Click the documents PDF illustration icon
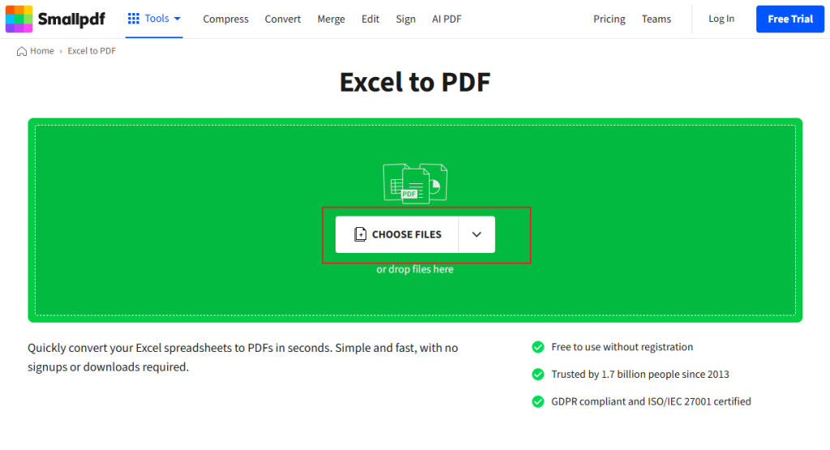830x450 pixels. (x=415, y=183)
